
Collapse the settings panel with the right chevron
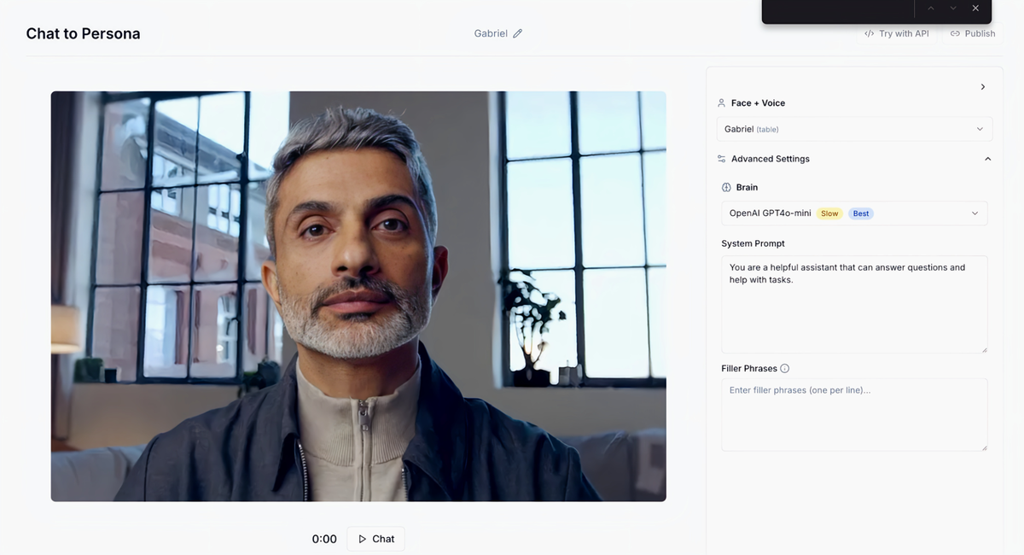(x=982, y=86)
